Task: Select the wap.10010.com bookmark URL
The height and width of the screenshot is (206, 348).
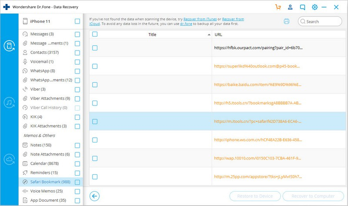Action: click(x=258, y=159)
